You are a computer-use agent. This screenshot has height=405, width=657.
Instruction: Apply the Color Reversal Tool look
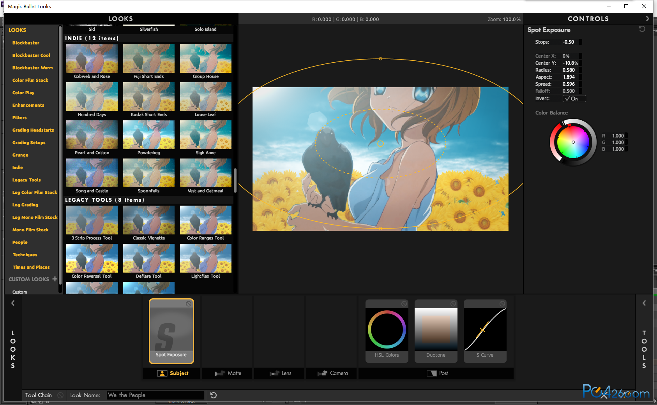click(x=92, y=258)
